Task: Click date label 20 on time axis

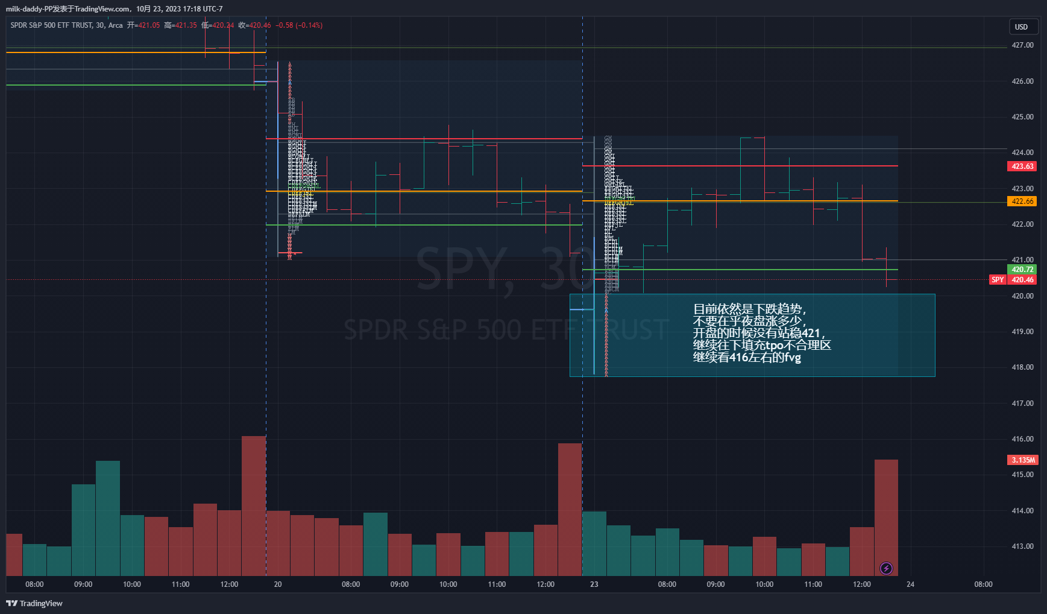Action: tap(278, 584)
